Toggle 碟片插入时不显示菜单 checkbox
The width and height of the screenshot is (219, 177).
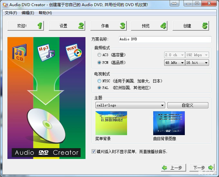94,151
